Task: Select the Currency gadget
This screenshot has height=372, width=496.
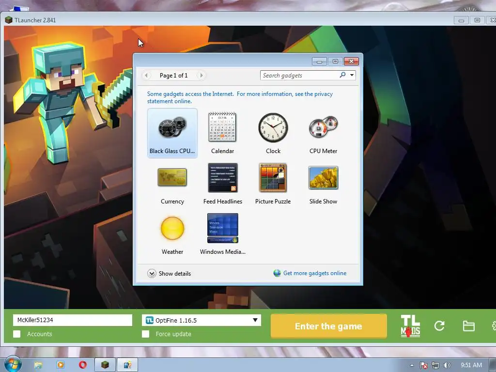Action: pyautogui.click(x=172, y=184)
